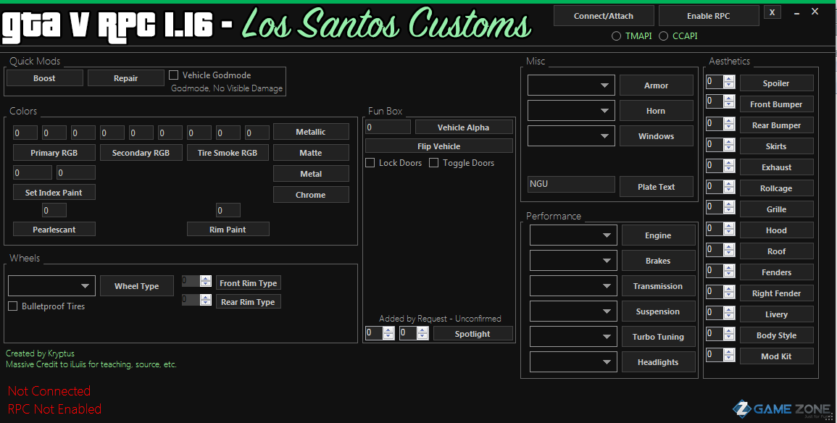Click the Turbo Tuning button
Screen dimensions: 837x423
(658, 337)
